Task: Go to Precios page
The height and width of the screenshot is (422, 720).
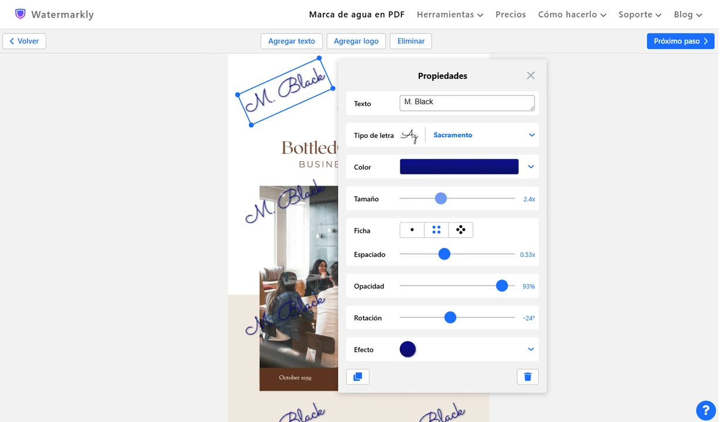Action: (511, 15)
